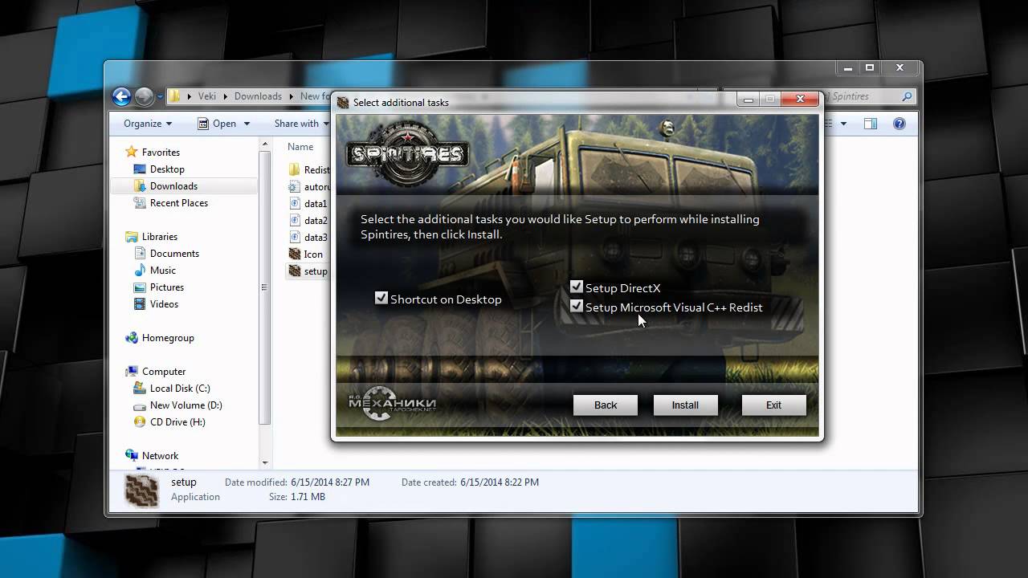Click the Date modified value 6/15/2014 8:27 PM
This screenshot has width=1028, height=578.
330,482
